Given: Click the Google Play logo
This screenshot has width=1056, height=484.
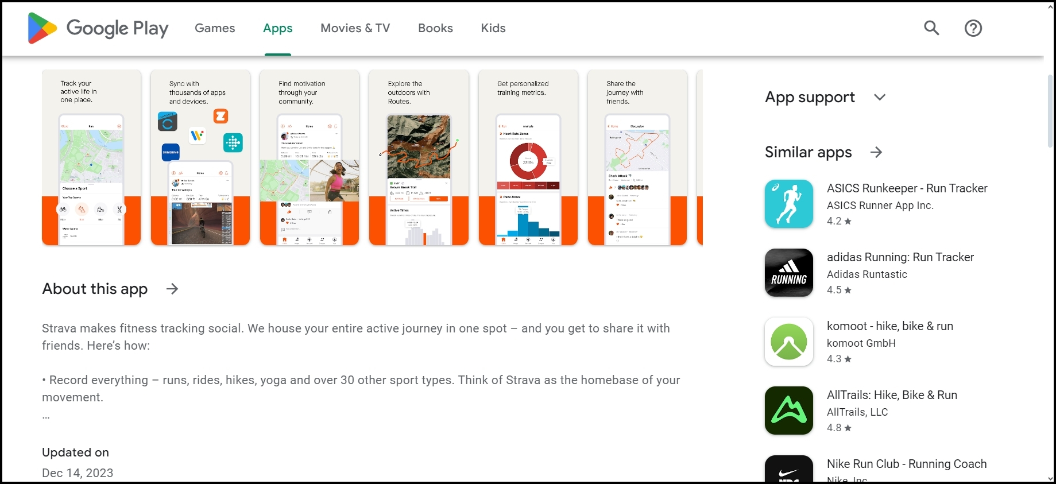Looking at the screenshot, I should coord(98,28).
